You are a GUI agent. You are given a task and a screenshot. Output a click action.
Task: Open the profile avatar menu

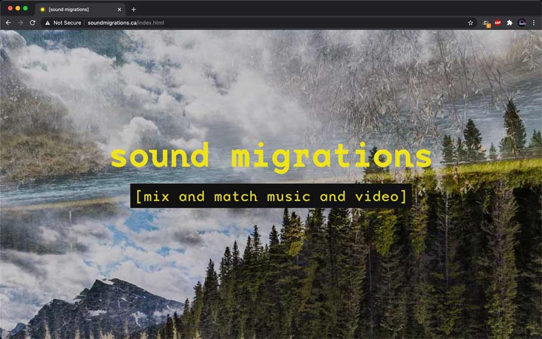[522, 23]
